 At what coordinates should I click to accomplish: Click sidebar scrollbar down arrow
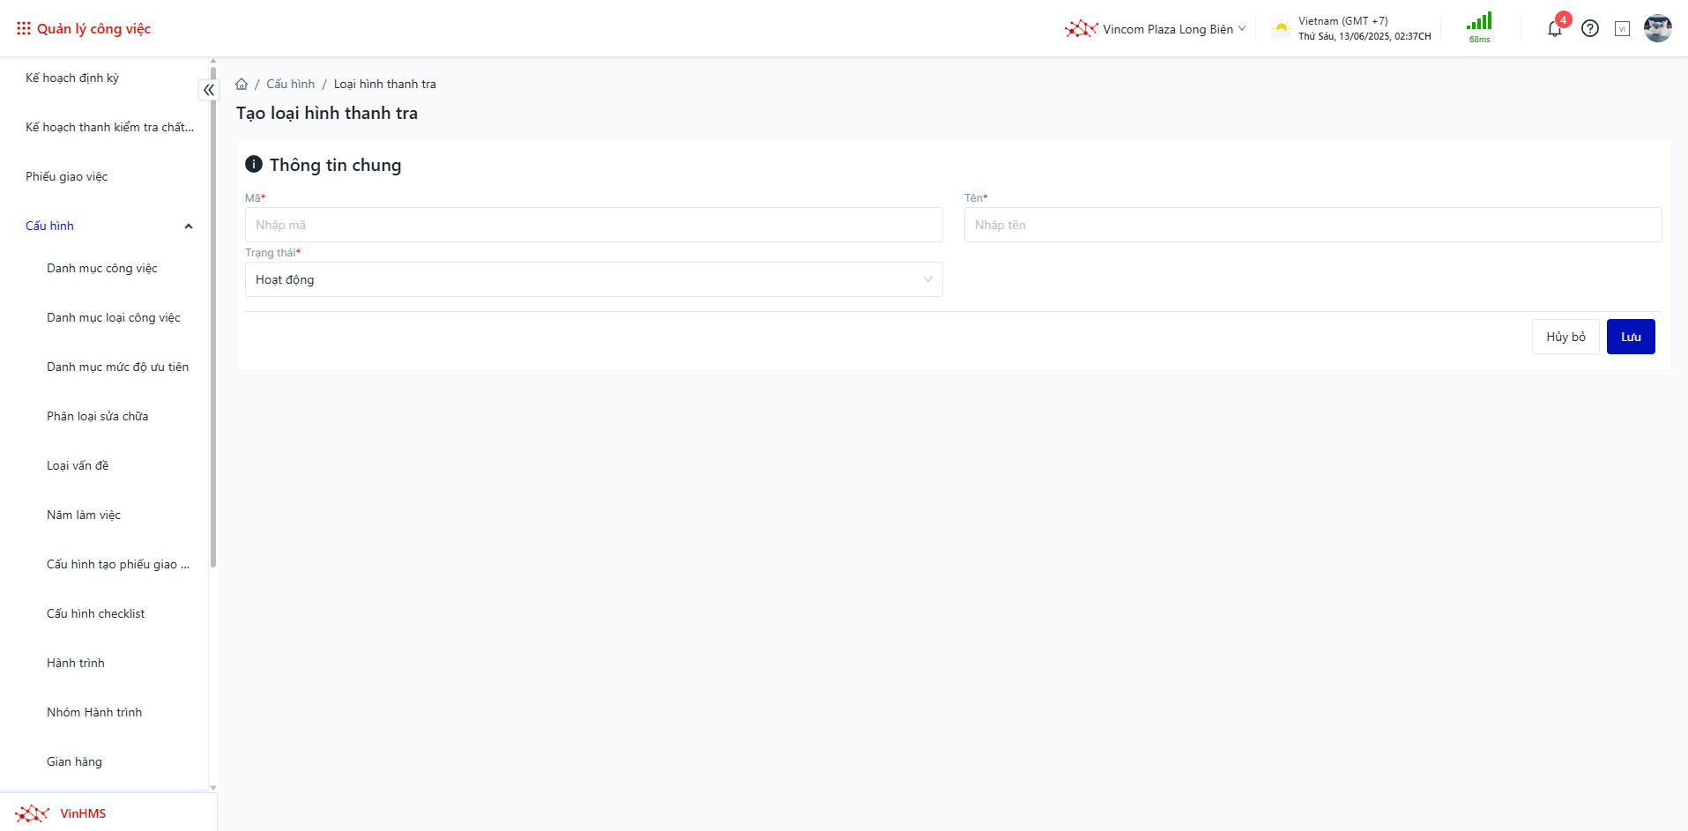(213, 788)
